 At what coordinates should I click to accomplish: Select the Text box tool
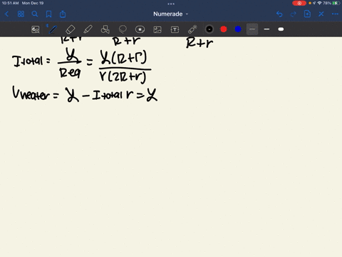[175, 29]
